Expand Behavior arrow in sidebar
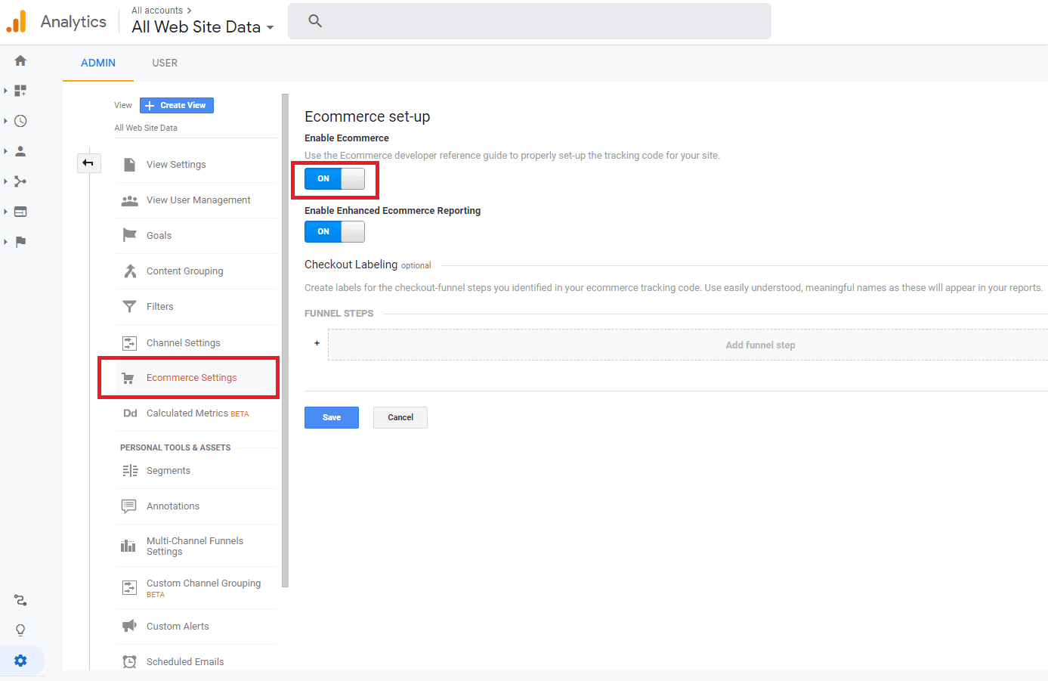The width and height of the screenshot is (1048, 681). coord(5,212)
